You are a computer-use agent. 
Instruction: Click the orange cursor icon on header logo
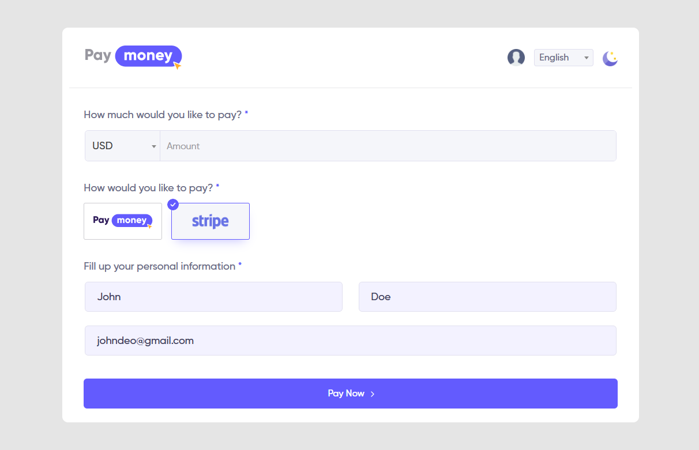178,66
